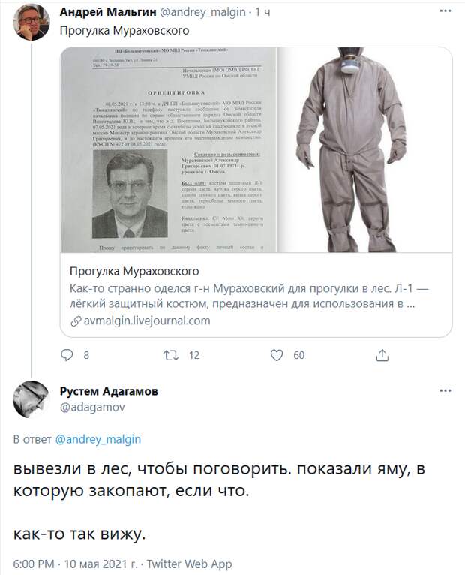Click the @andrey_malgin reply mention
Screen dimensions: 465x575
point(98,439)
